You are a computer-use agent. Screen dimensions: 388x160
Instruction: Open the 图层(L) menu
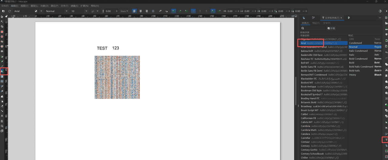34,6
